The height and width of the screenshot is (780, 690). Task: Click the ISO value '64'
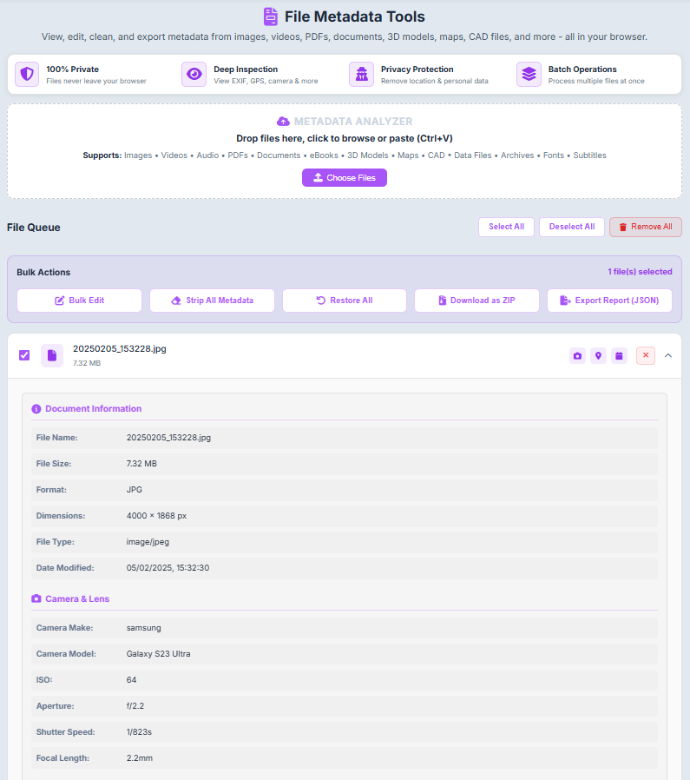[x=131, y=680]
